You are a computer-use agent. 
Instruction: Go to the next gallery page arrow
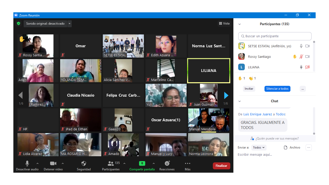[x=226, y=95]
